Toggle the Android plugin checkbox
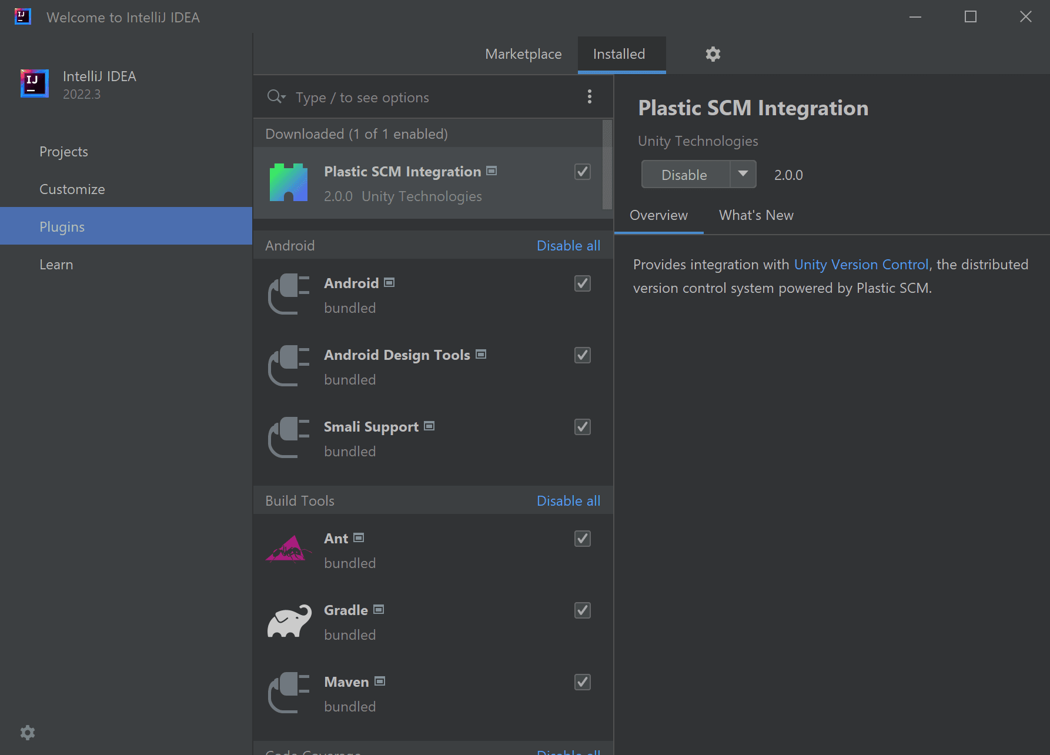The height and width of the screenshot is (755, 1050). point(583,283)
